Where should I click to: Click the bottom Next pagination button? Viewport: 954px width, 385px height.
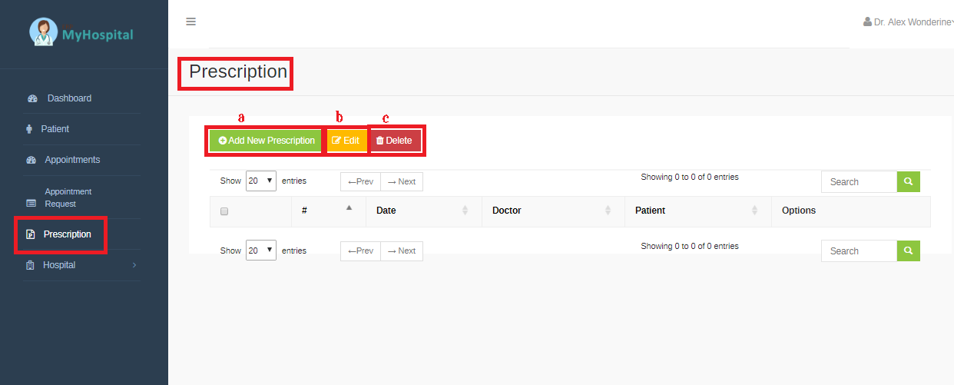402,251
